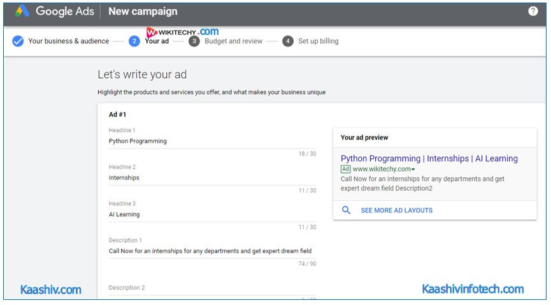Go to Your business & audience step
This screenshot has height=305, width=551.
point(68,41)
